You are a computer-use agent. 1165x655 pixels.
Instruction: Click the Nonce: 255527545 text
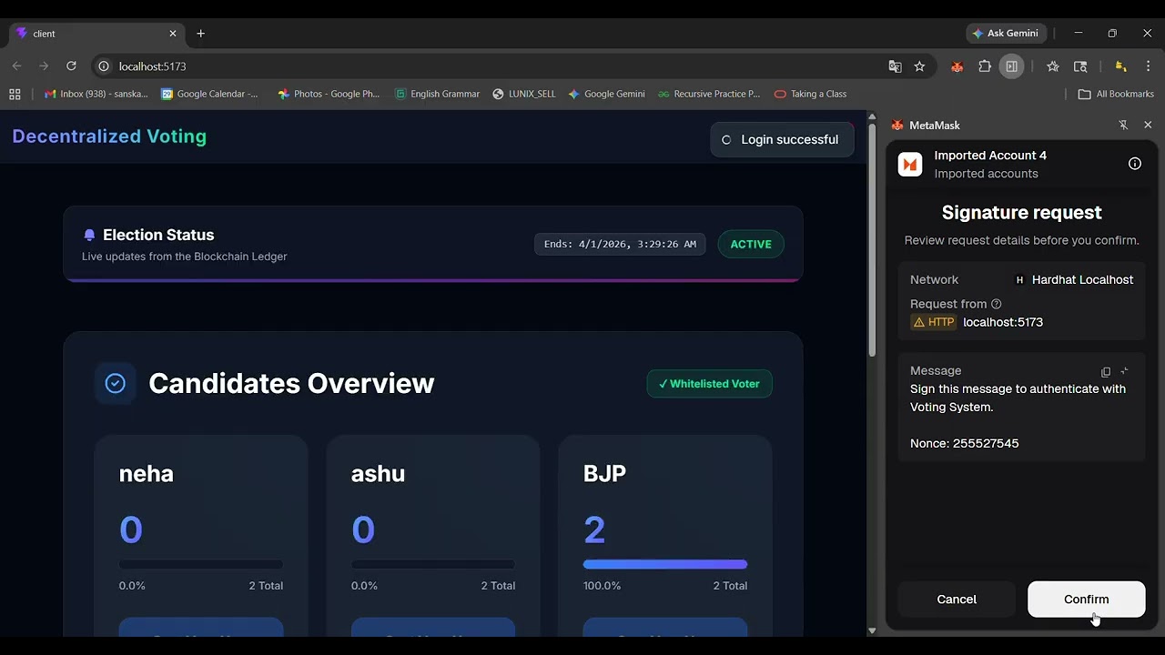(964, 444)
